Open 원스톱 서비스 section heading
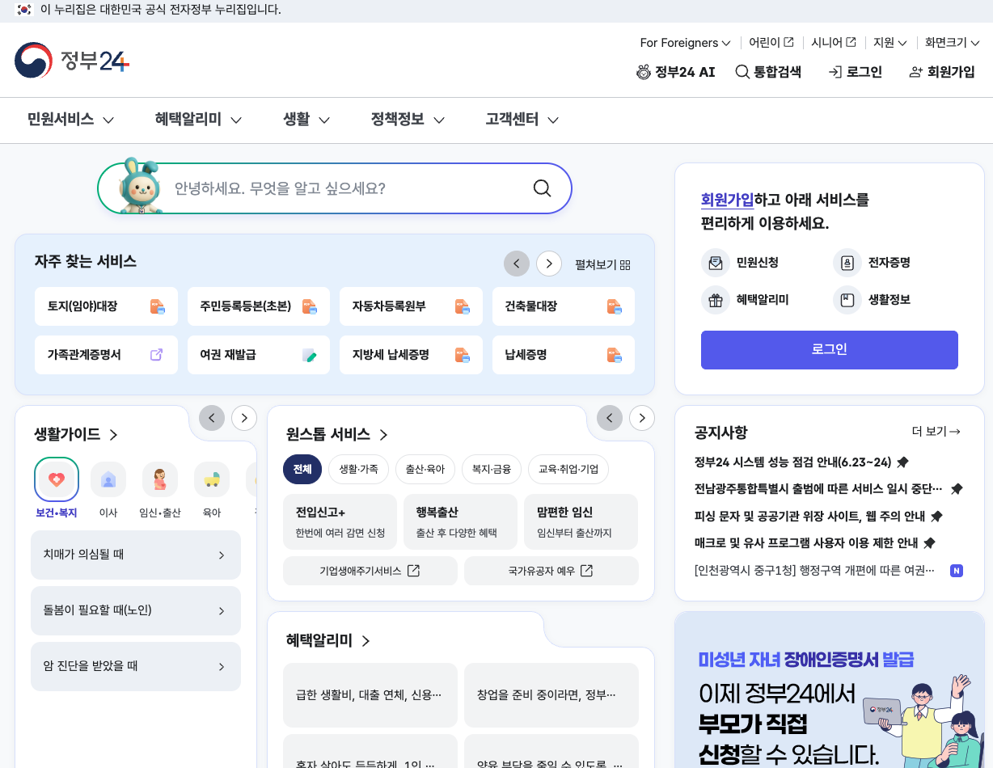Screen dimensions: 993x768 tap(337, 435)
